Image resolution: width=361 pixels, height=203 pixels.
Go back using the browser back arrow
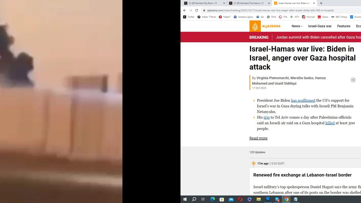pos(185,10)
